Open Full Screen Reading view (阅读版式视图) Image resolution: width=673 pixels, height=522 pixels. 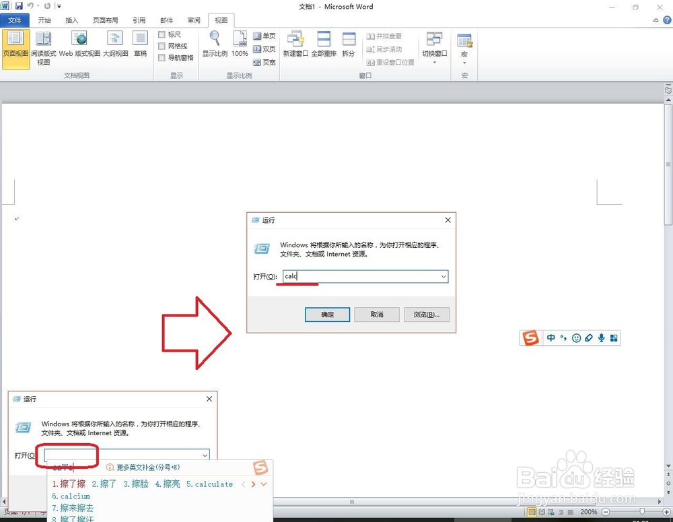point(43,48)
